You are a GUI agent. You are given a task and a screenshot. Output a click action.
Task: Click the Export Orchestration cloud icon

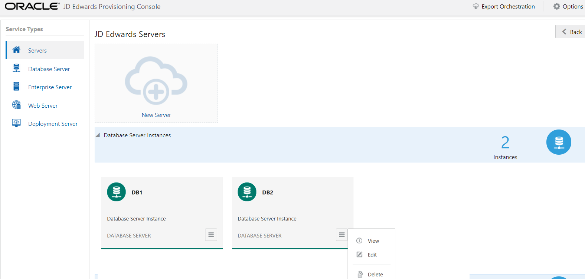(476, 6)
